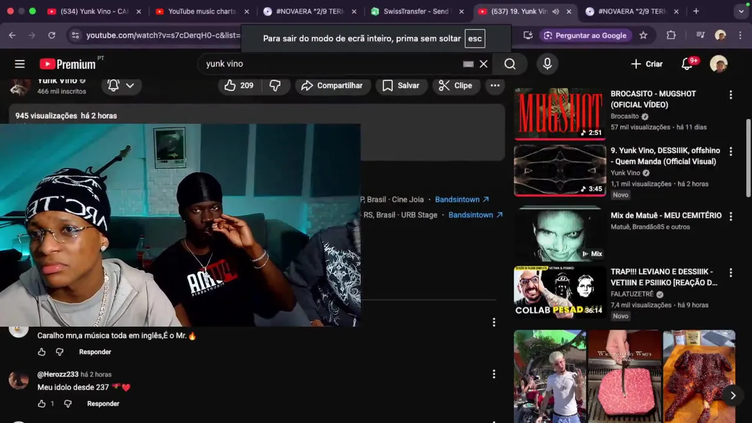
Task: Open more actions menu beside Clipe
Action: pyautogui.click(x=495, y=86)
